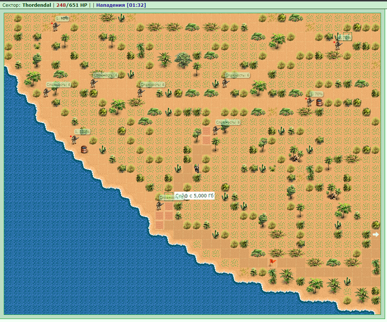Click the barrel beside the 70% enemy soldier
The height and width of the screenshot is (322, 387).
(319, 102)
